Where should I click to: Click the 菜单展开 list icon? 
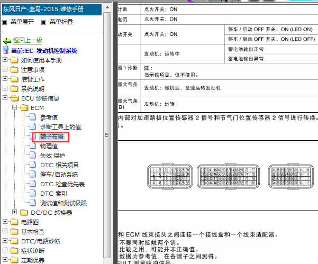(4, 22)
